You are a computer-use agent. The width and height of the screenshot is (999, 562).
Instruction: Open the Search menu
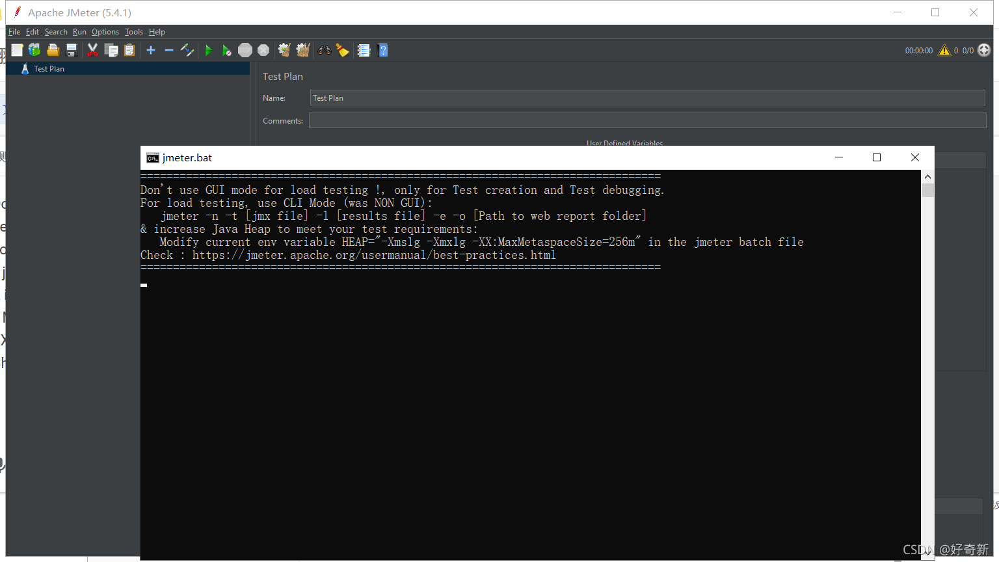56,32
